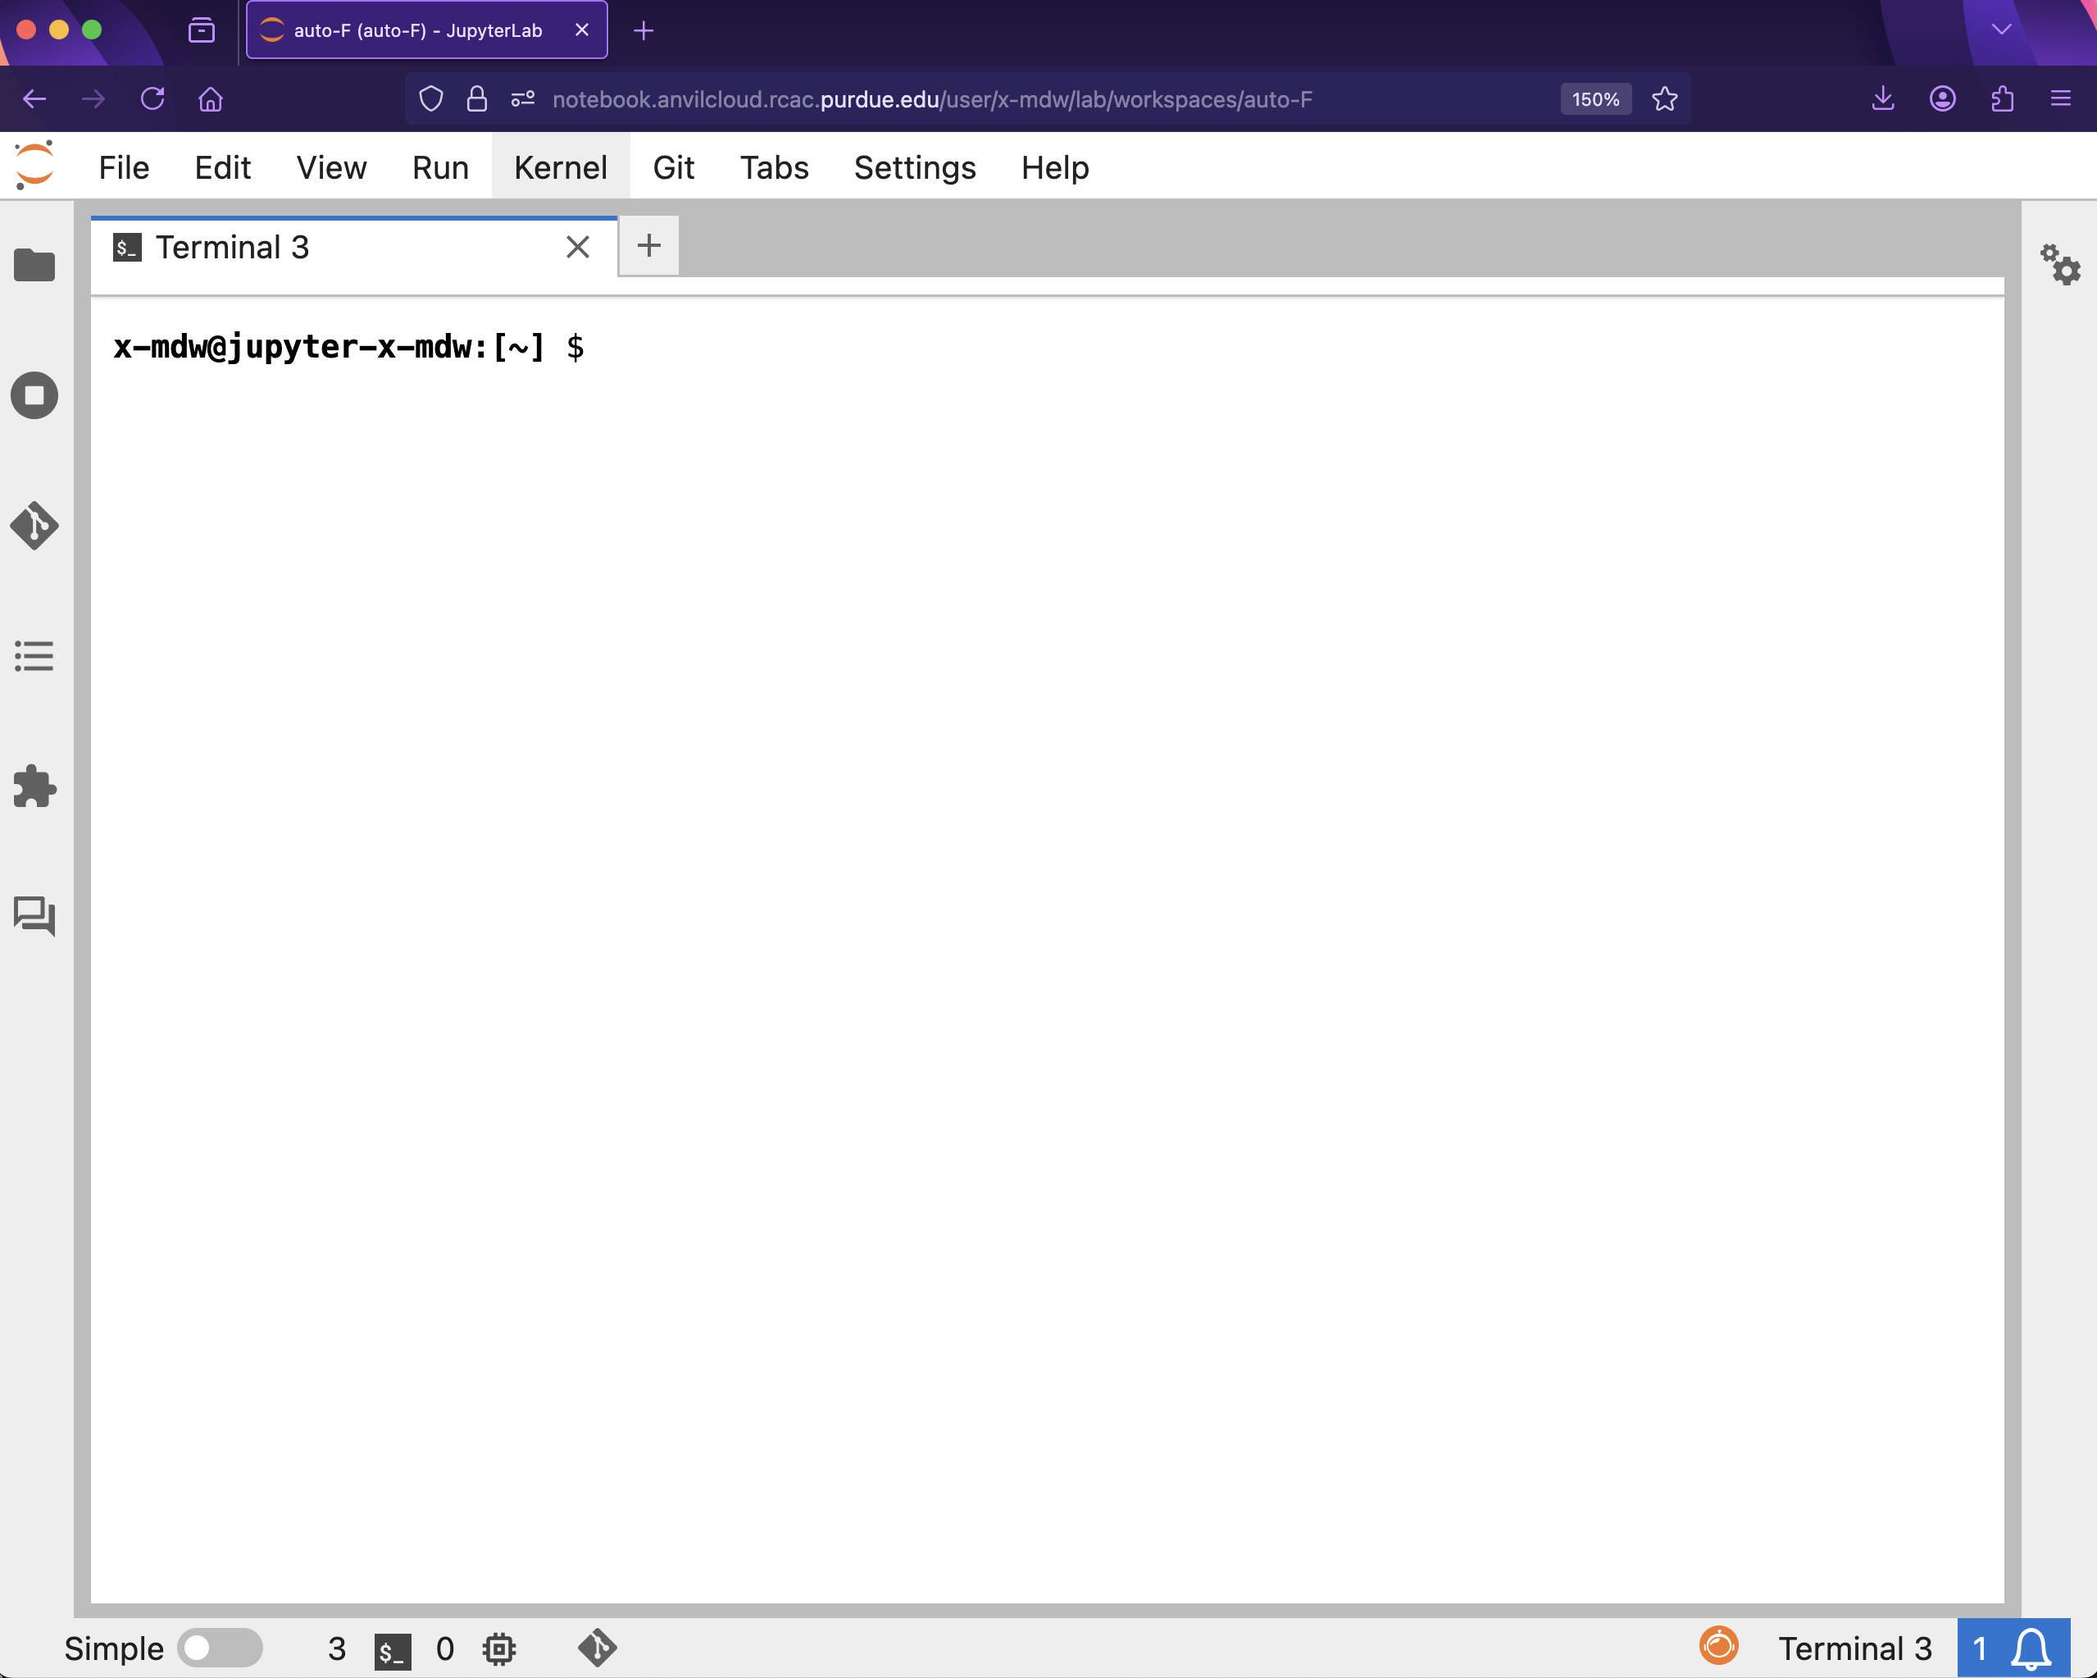Click the debugger bug icon in status bar

[499, 1648]
